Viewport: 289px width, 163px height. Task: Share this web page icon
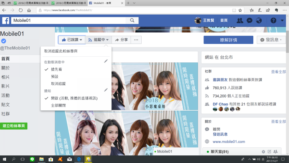(x=268, y=10)
